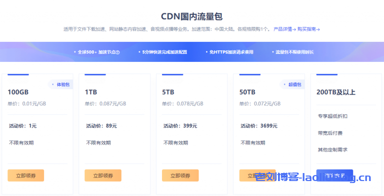The width and height of the screenshot is (384, 196).
Task: Click 流量包不限使用时长 banner text
Action: (294, 52)
